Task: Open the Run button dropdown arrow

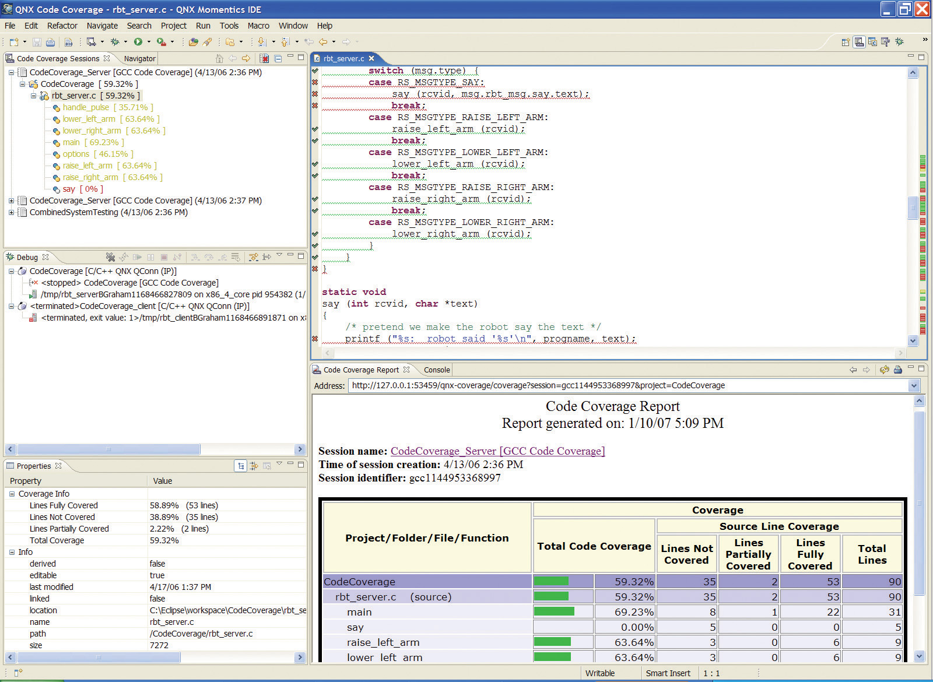Action: coord(149,42)
